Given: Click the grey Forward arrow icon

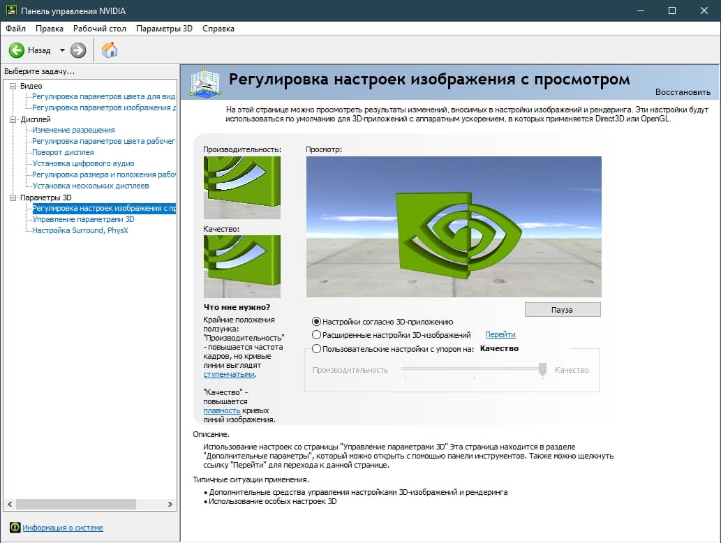Looking at the screenshot, I should [78, 50].
